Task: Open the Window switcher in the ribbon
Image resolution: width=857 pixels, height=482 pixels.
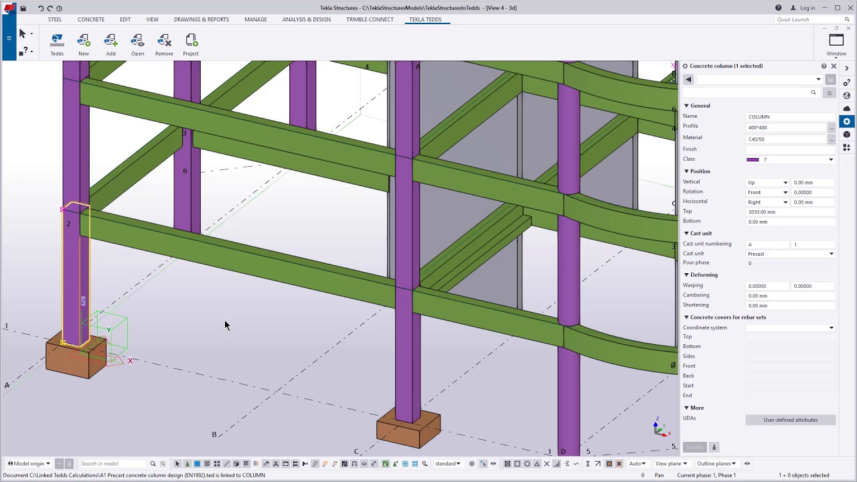Action: click(836, 45)
